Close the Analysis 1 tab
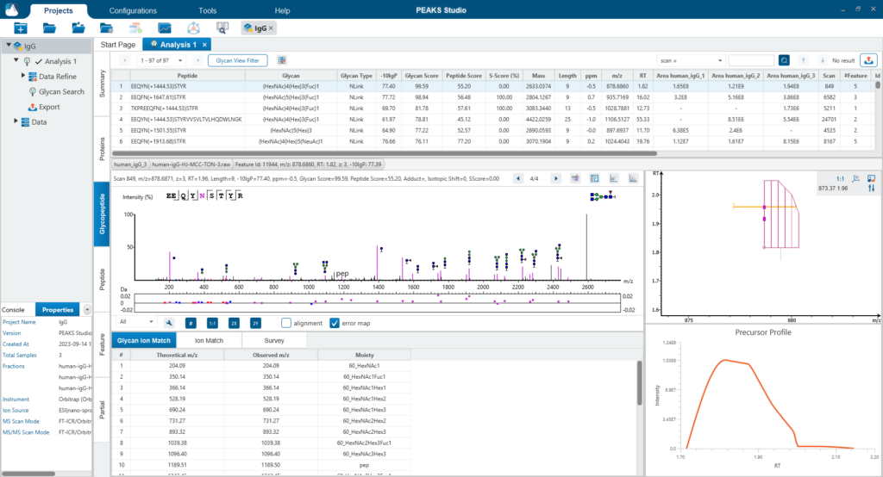The height and width of the screenshot is (477, 883). click(x=204, y=45)
